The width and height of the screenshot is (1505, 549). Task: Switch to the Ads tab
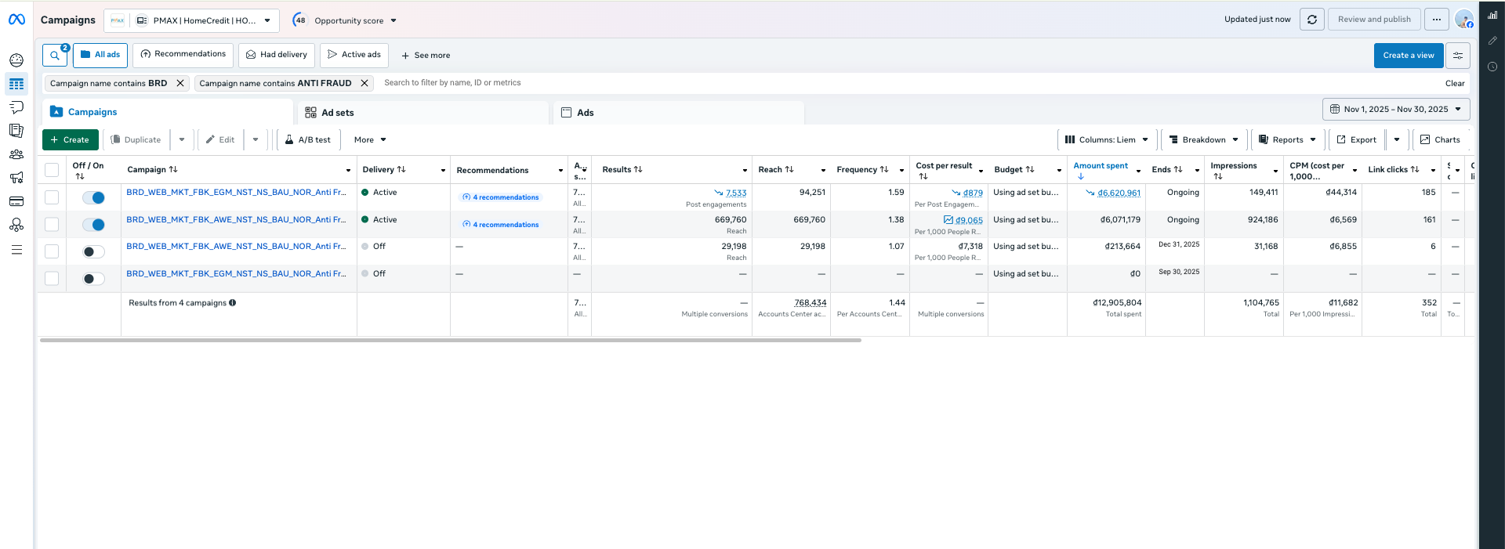tap(585, 113)
